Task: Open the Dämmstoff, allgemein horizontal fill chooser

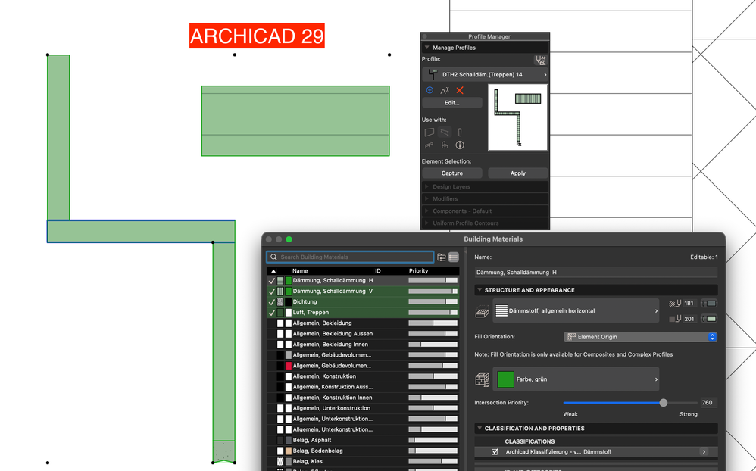Action: (x=576, y=311)
